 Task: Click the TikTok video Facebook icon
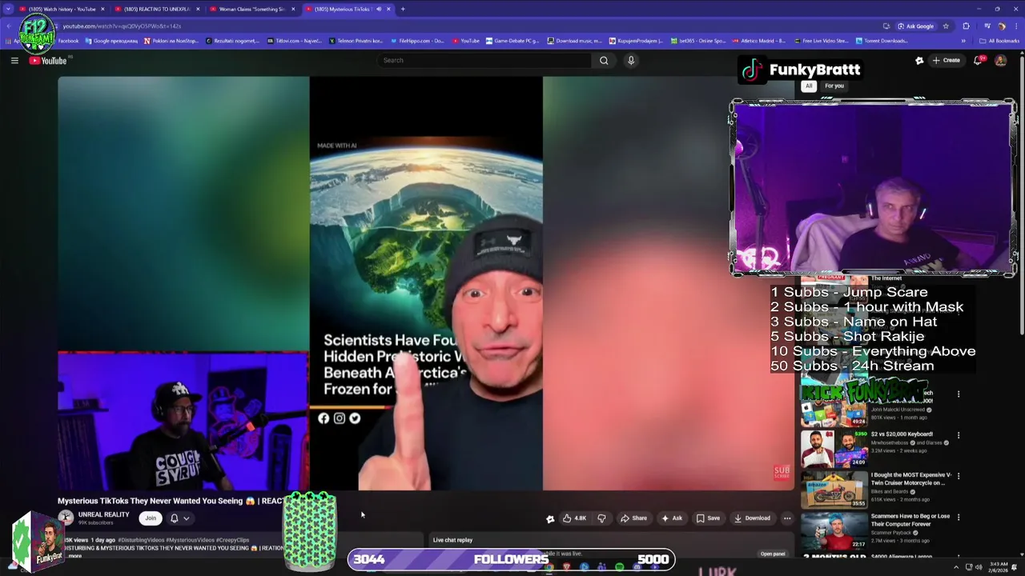pyautogui.click(x=324, y=418)
